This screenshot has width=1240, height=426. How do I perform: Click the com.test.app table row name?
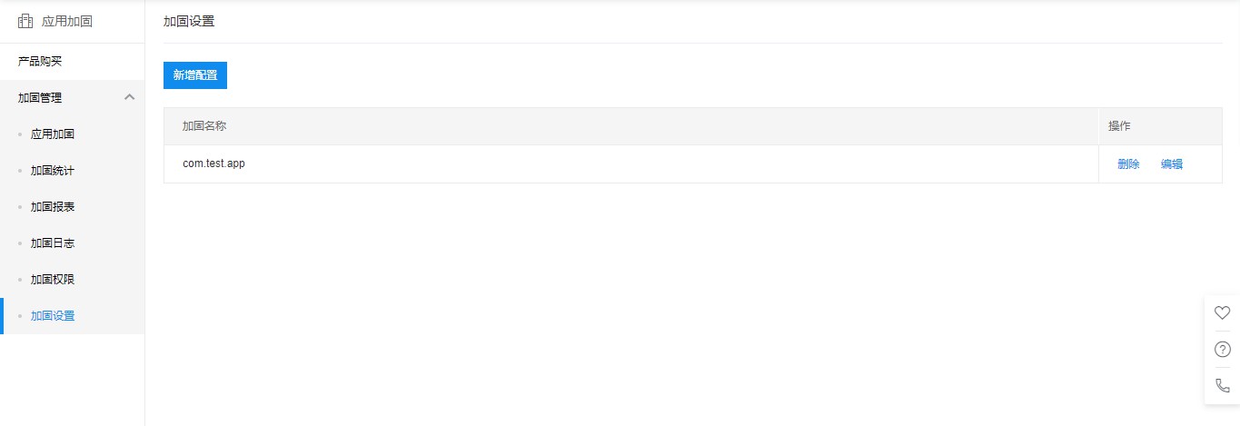[x=214, y=163]
